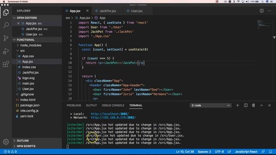Open the Debug Console panel tab
276x155 pixels.
pyautogui.click(x=113, y=105)
